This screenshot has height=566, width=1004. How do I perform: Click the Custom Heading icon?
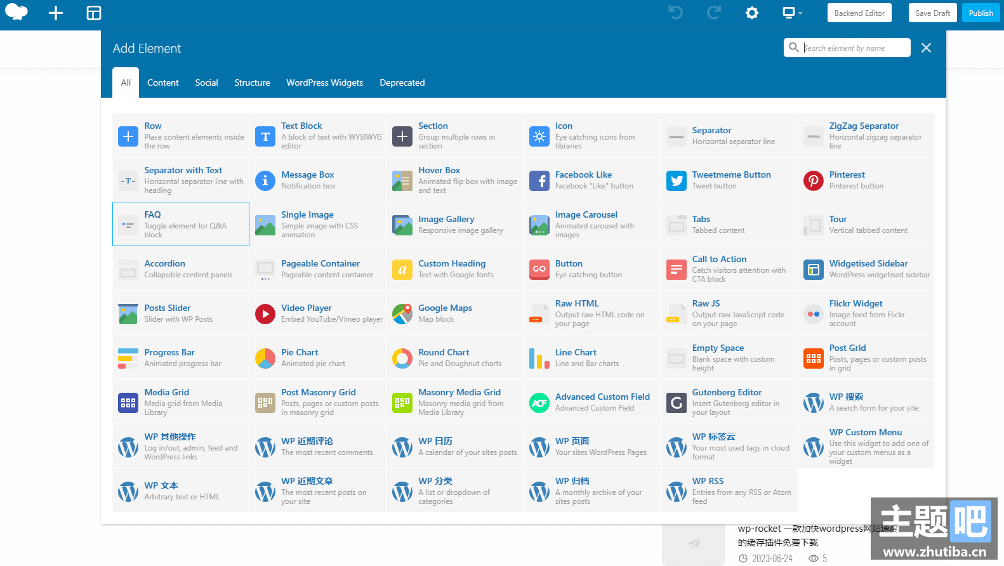click(402, 270)
